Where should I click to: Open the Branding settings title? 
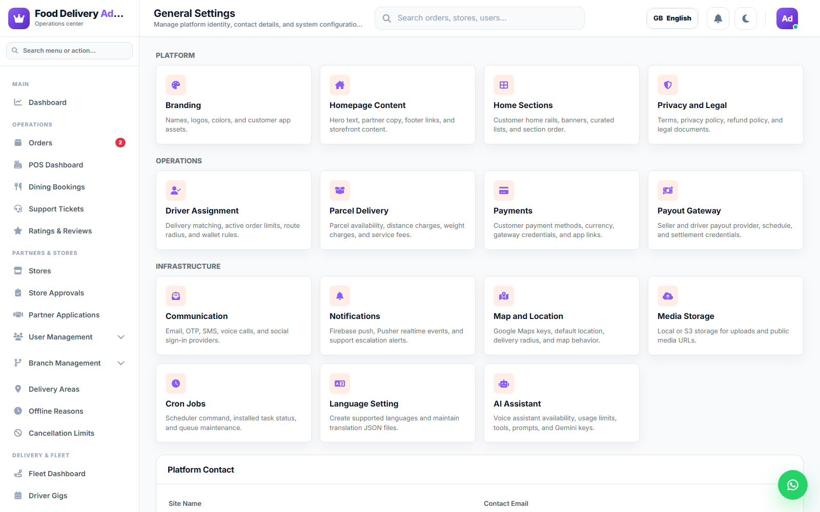(x=183, y=105)
